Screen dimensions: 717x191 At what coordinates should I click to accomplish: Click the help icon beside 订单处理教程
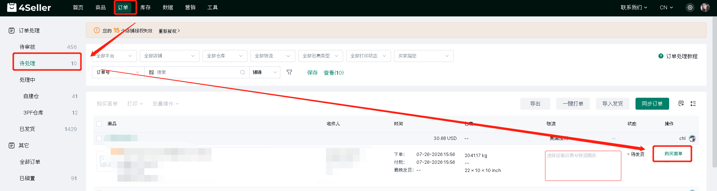[x=661, y=56]
